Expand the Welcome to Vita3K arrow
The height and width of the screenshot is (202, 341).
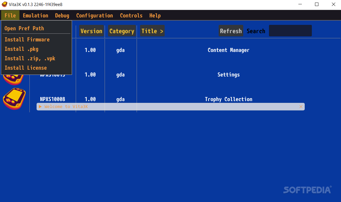pyautogui.click(x=40, y=107)
